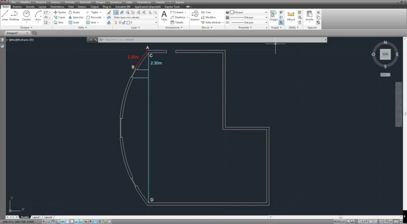Expand the Disegna panel
Viewport: 407px width, 224px height.
click(x=26, y=27)
